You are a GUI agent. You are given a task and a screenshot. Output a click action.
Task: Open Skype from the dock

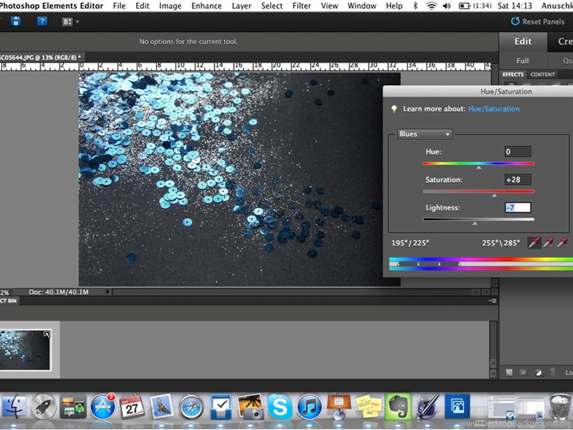[x=281, y=407]
